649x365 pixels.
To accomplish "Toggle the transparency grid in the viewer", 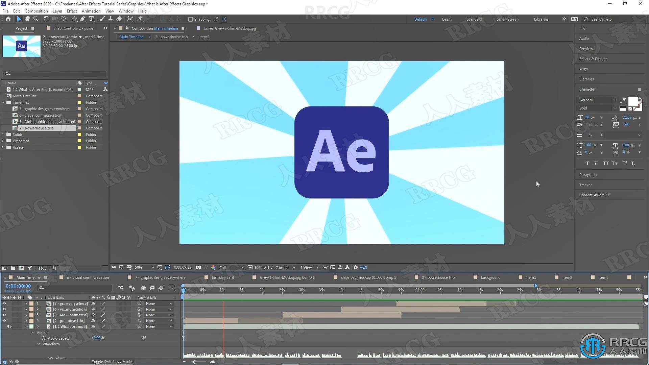I will pyautogui.click(x=258, y=267).
